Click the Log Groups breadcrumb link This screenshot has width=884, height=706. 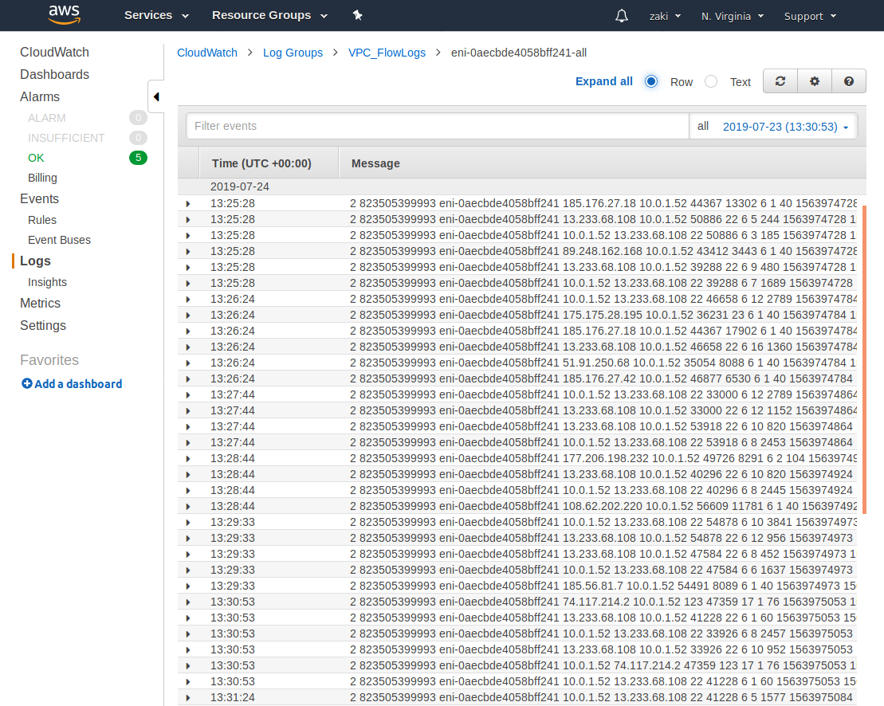pyautogui.click(x=293, y=53)
